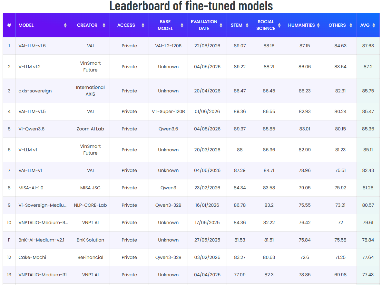Click creator MISA JSC cell

90,188
